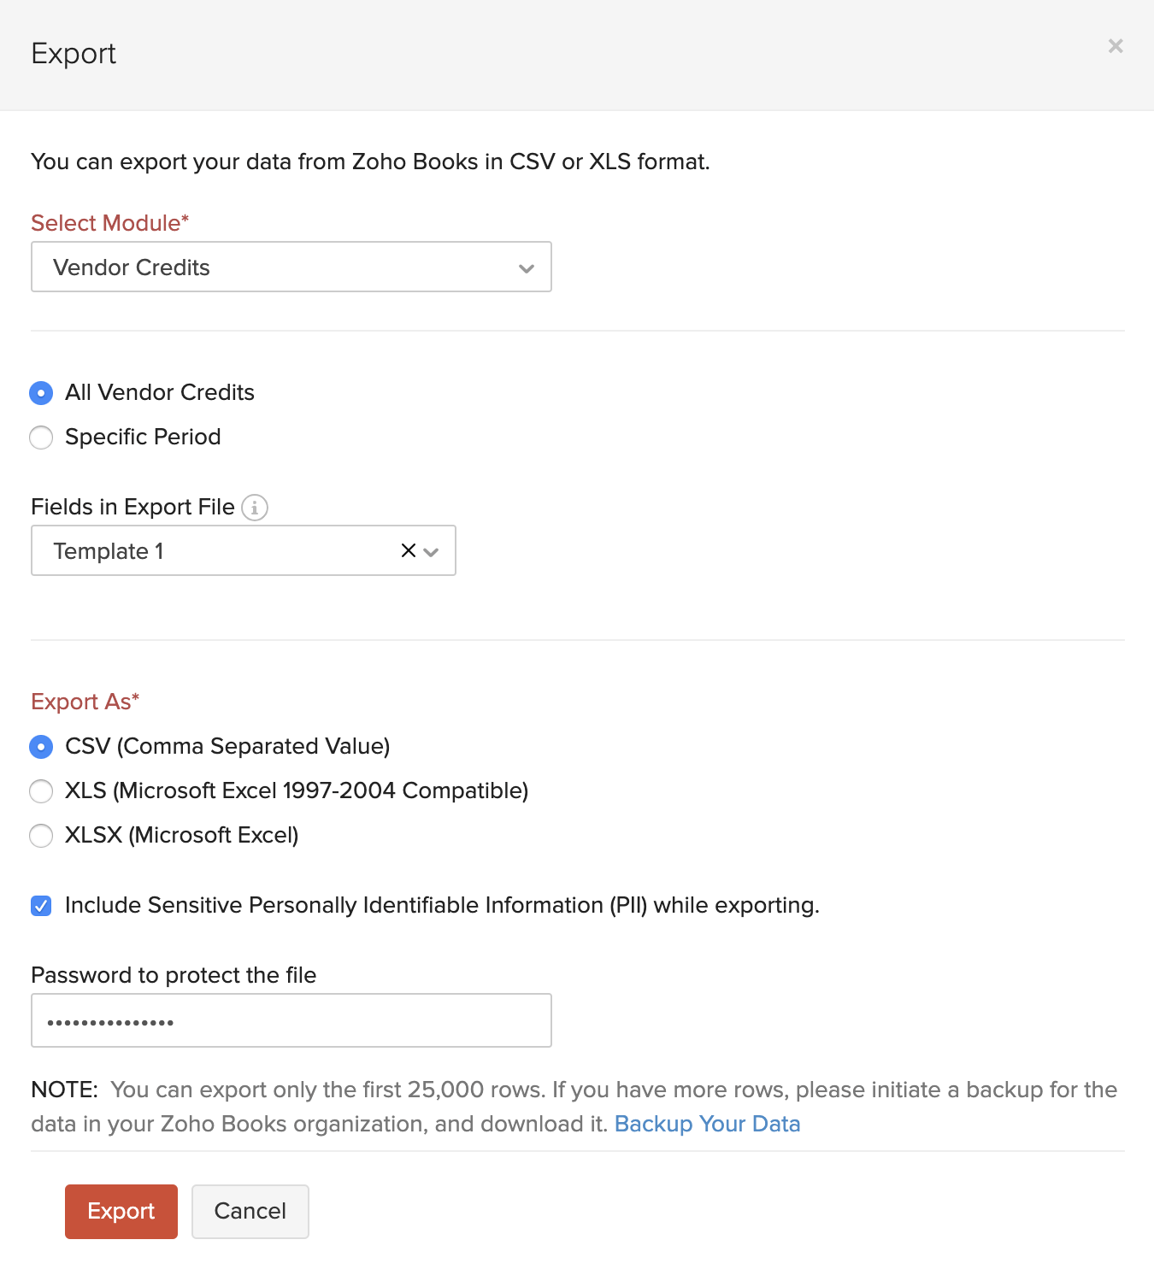Uncheck the Include Sensitive PII checkbox

[41, 906]
